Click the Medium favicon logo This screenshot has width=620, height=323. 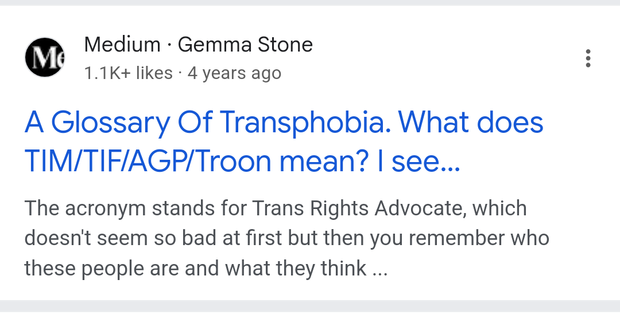pos(45,57)
